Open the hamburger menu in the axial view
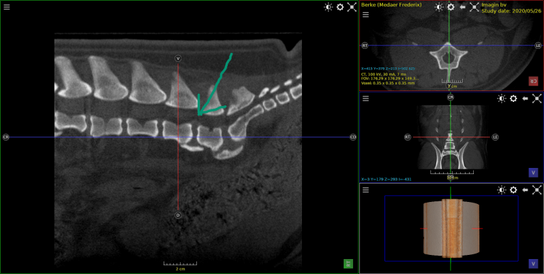This screenshot has height=274, width=544. (365, 14)
